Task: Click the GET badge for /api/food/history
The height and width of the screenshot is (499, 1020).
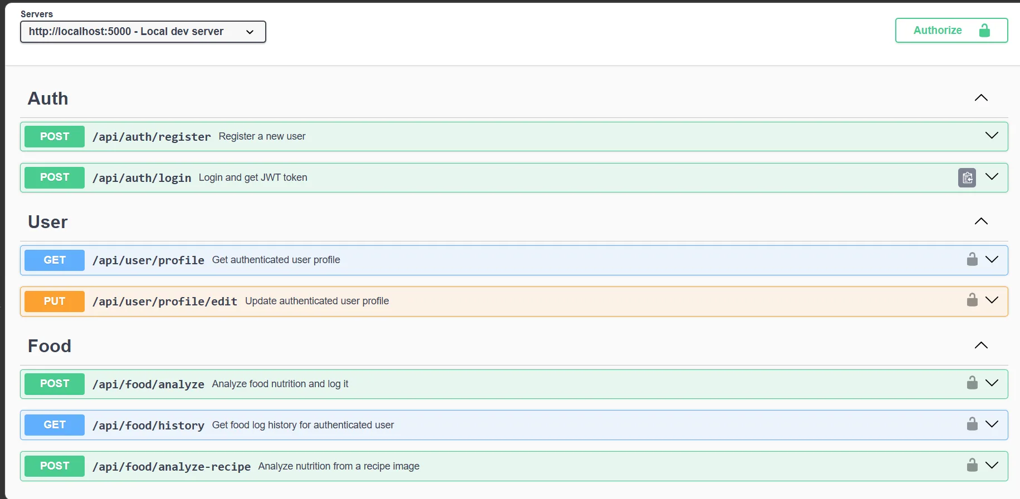Action: [x=55, y=425]
